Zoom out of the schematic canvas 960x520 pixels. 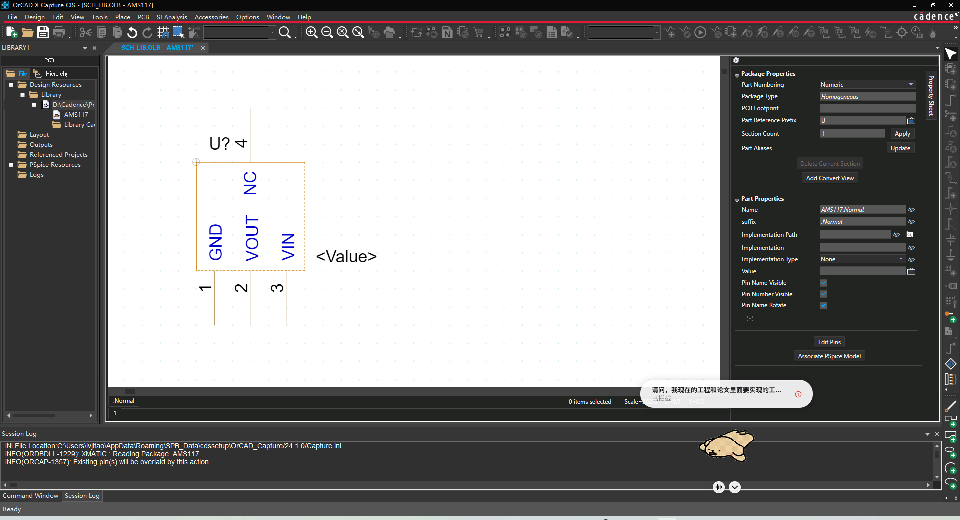pyautogui.click(x=327, y=33)
